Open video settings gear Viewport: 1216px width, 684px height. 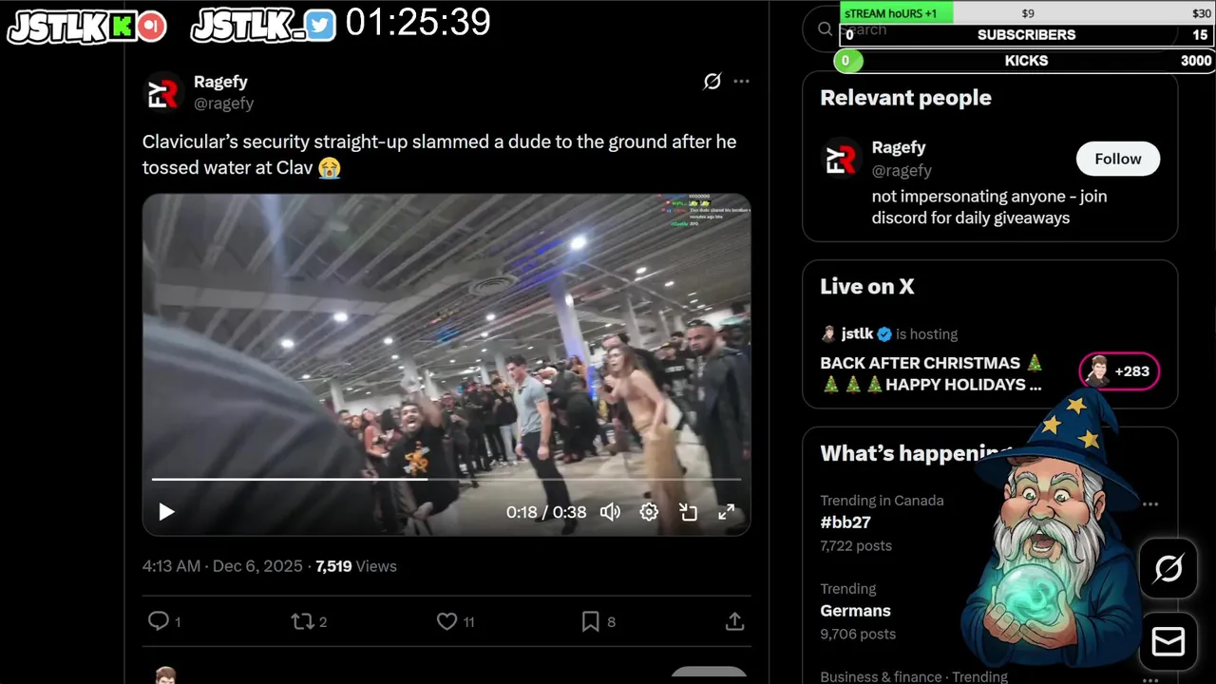tap(649, 512)
